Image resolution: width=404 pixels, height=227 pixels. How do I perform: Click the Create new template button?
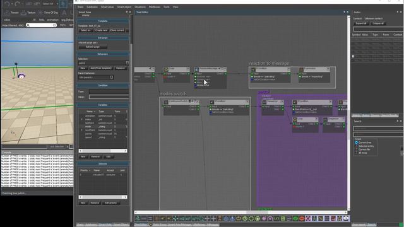101,30
